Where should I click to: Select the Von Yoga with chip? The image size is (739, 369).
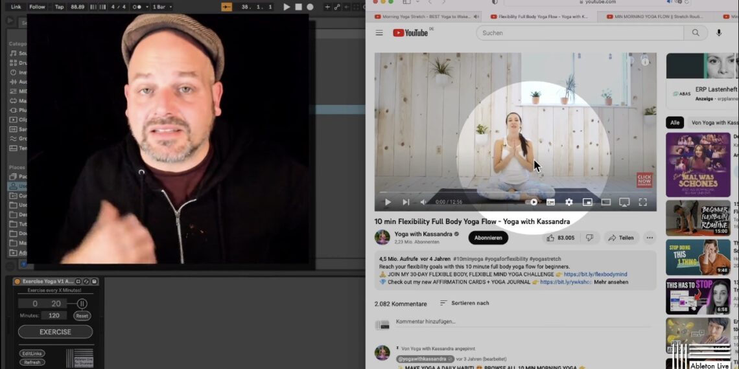714,122
